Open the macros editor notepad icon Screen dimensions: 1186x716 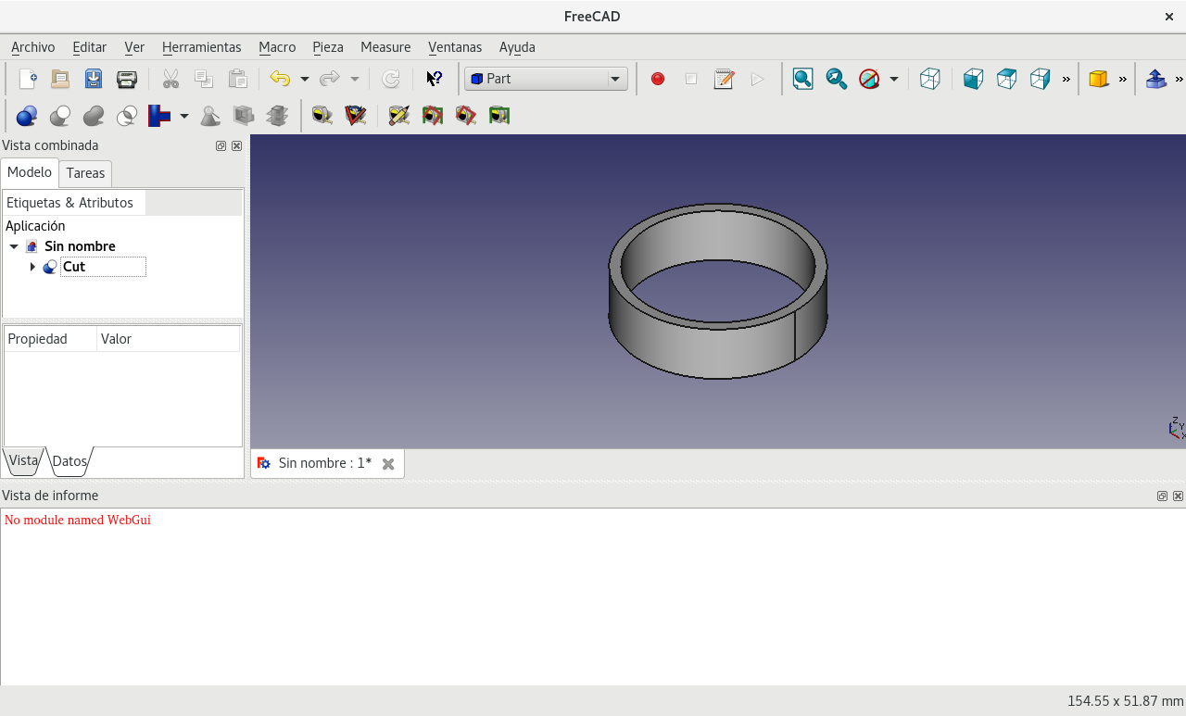pos(724,79)
